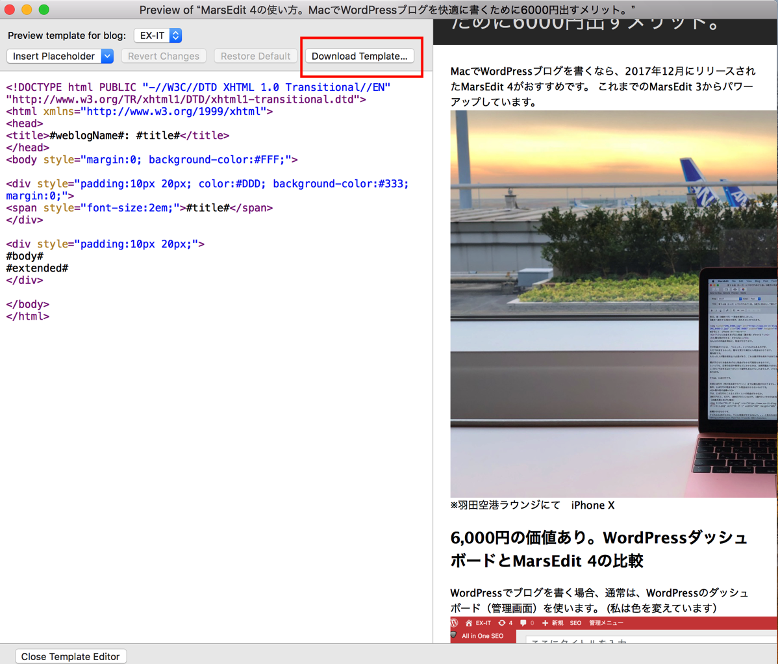
Task: Click the WordPressでブログを書く場合 paragraph
Action: pos(599,600)
